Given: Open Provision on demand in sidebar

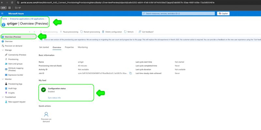Looking at the screenshot, I should pos(13,46).
